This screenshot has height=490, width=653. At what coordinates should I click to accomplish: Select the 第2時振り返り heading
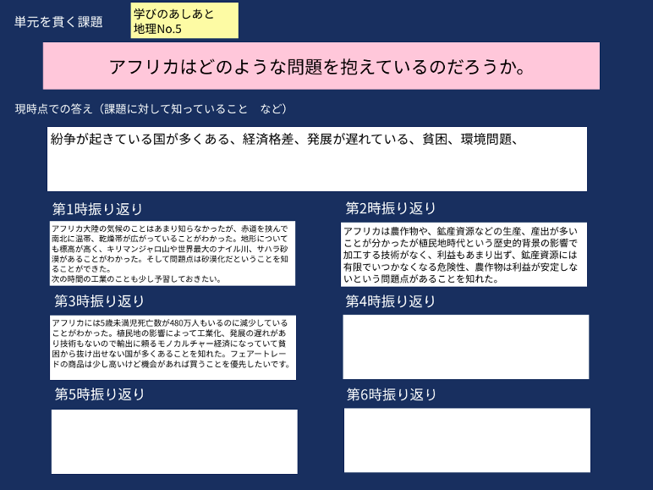point(391,208)
